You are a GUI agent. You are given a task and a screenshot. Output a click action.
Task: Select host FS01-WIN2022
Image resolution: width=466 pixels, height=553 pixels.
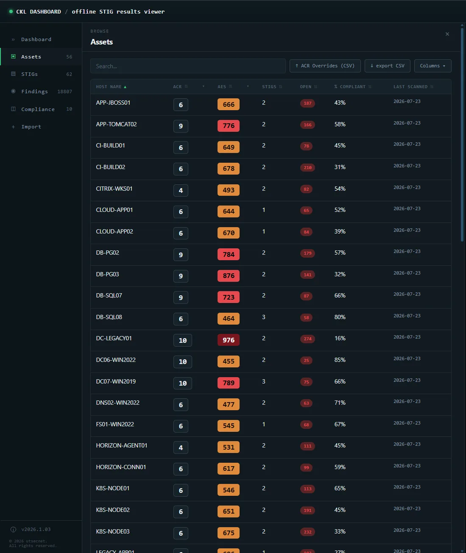coord(115,424)
